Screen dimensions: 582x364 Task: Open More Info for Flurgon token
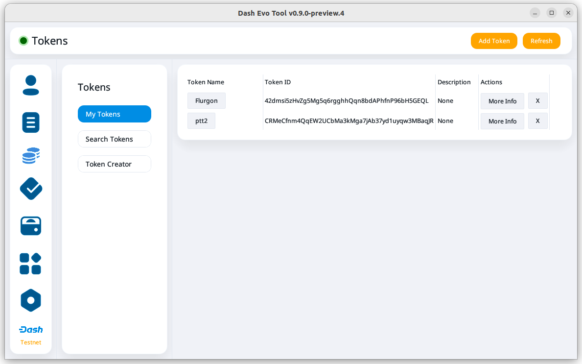coord(502,101)
